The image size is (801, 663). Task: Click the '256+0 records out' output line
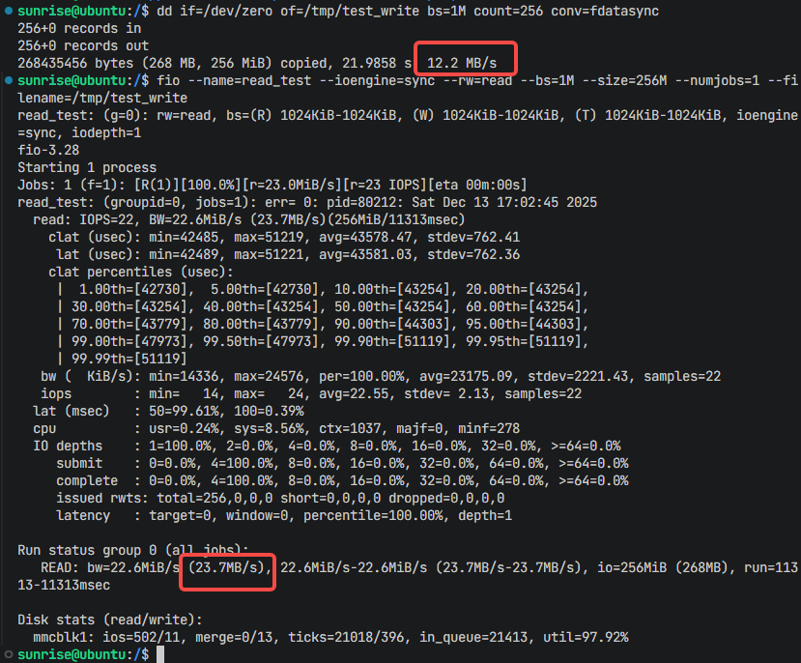[83, 45]
